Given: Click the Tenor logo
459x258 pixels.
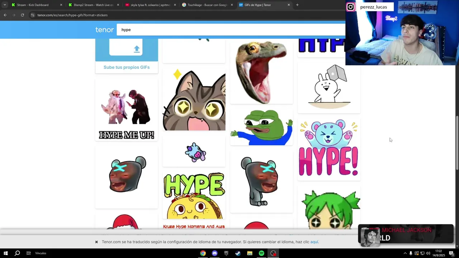Looking at the screenshot, I should [104, 30].
